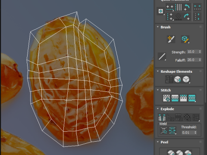Click Stitch To Source icon

[183, 98]
